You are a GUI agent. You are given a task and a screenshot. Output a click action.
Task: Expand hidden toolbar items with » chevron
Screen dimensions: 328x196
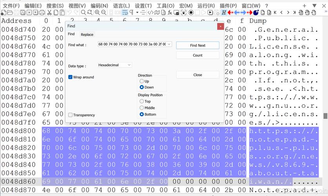[x=326, y=11]
